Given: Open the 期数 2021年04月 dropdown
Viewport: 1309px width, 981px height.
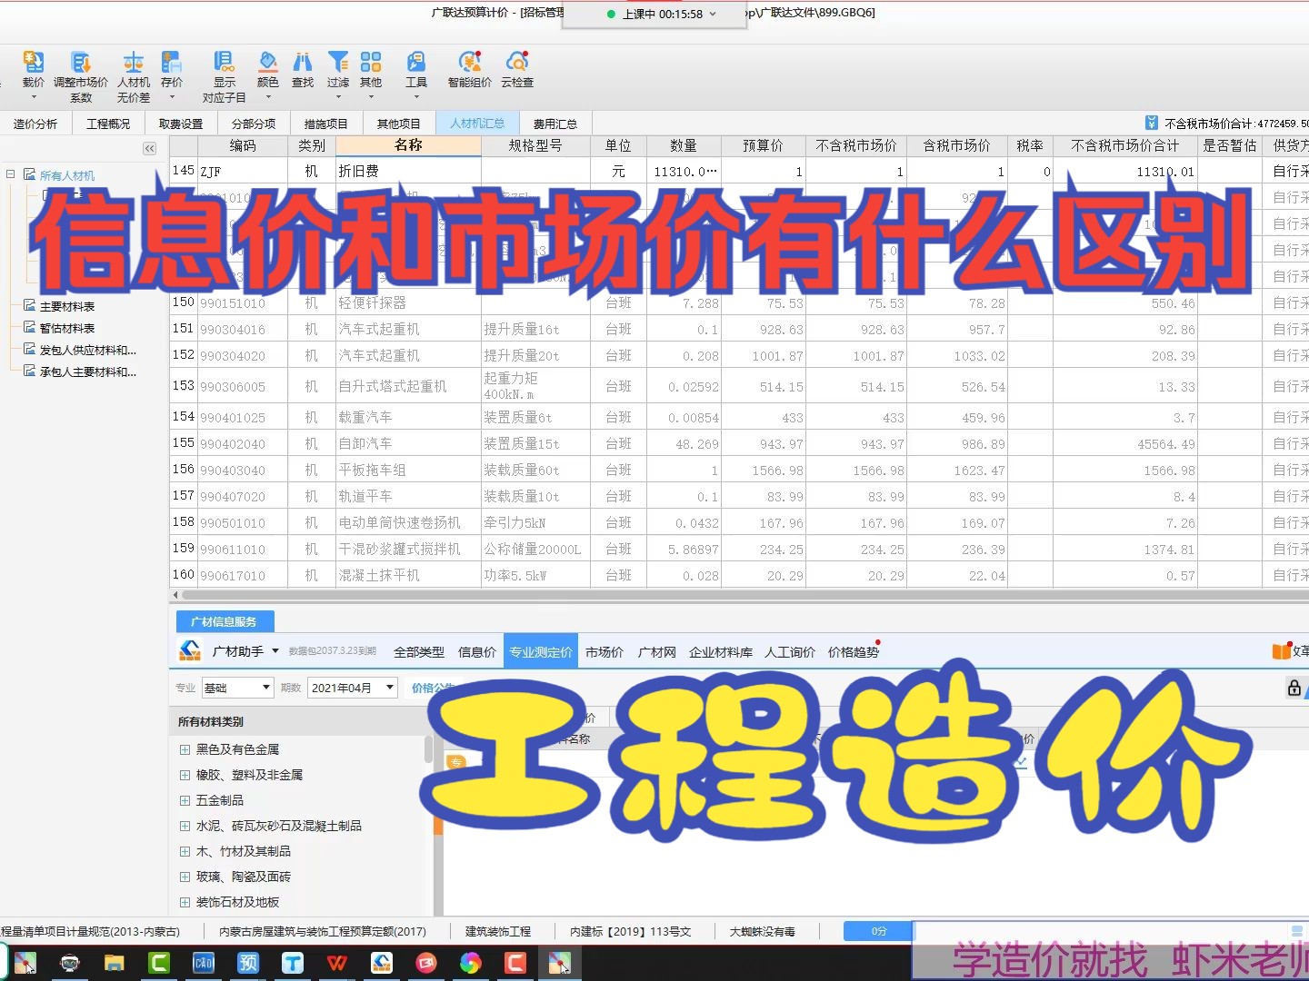Looking at the screenshot, I should (x=353, y=688).
